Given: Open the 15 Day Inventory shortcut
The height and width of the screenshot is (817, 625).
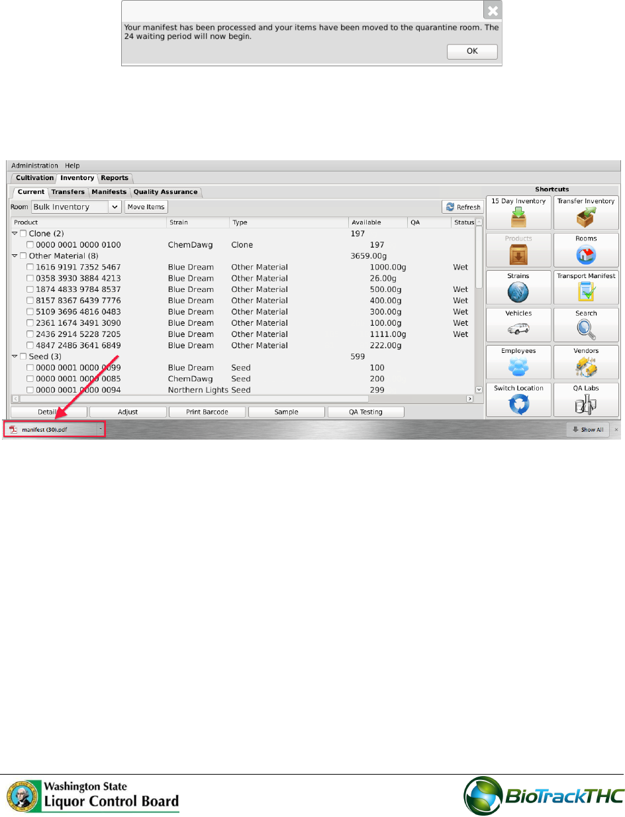Looking at the screenshot, I should [518, 213].
